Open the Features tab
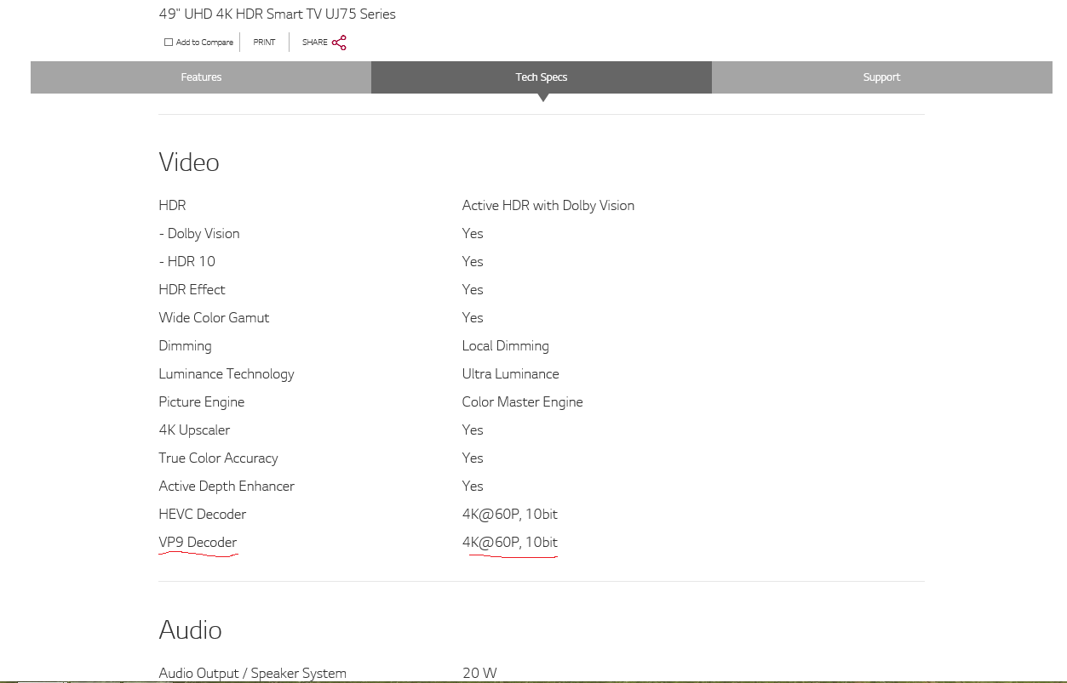The width and height of the screenshot is (1067, 683). click(x=201, y=77)
